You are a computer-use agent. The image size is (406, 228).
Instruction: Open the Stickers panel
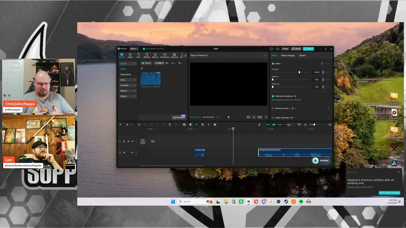(x=147, y=55)
